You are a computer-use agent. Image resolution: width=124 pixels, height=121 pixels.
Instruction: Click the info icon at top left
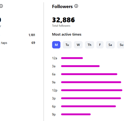[1, 6]
